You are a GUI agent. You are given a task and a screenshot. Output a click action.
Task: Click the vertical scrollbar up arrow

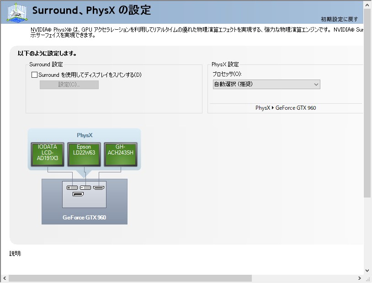coord(367,5)
